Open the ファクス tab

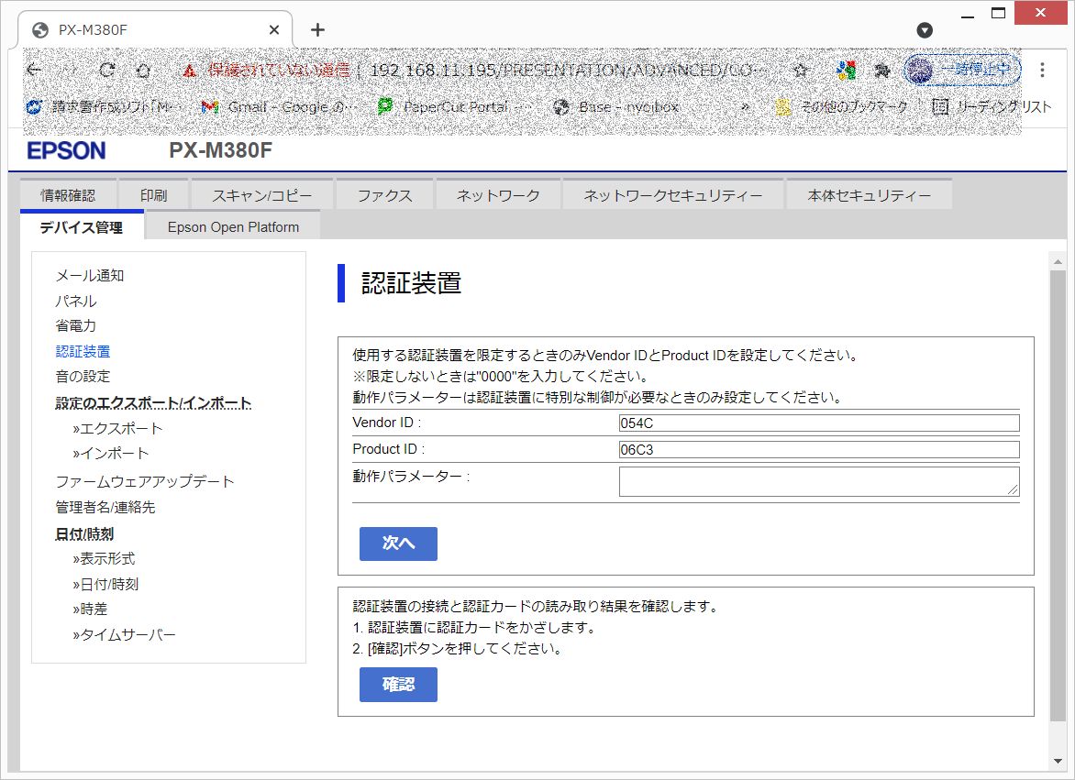384,195
